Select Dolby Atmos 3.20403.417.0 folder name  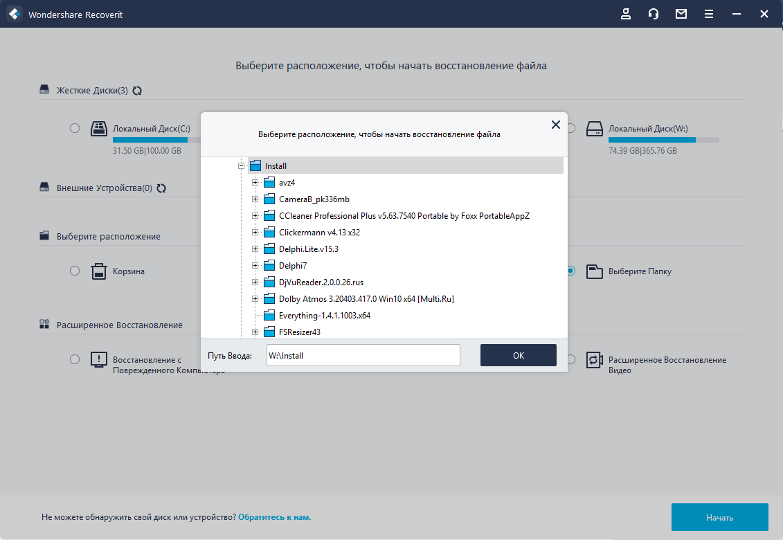366,298
